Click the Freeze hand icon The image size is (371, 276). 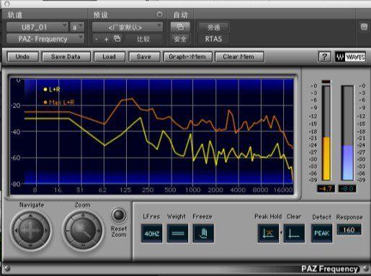203,233
